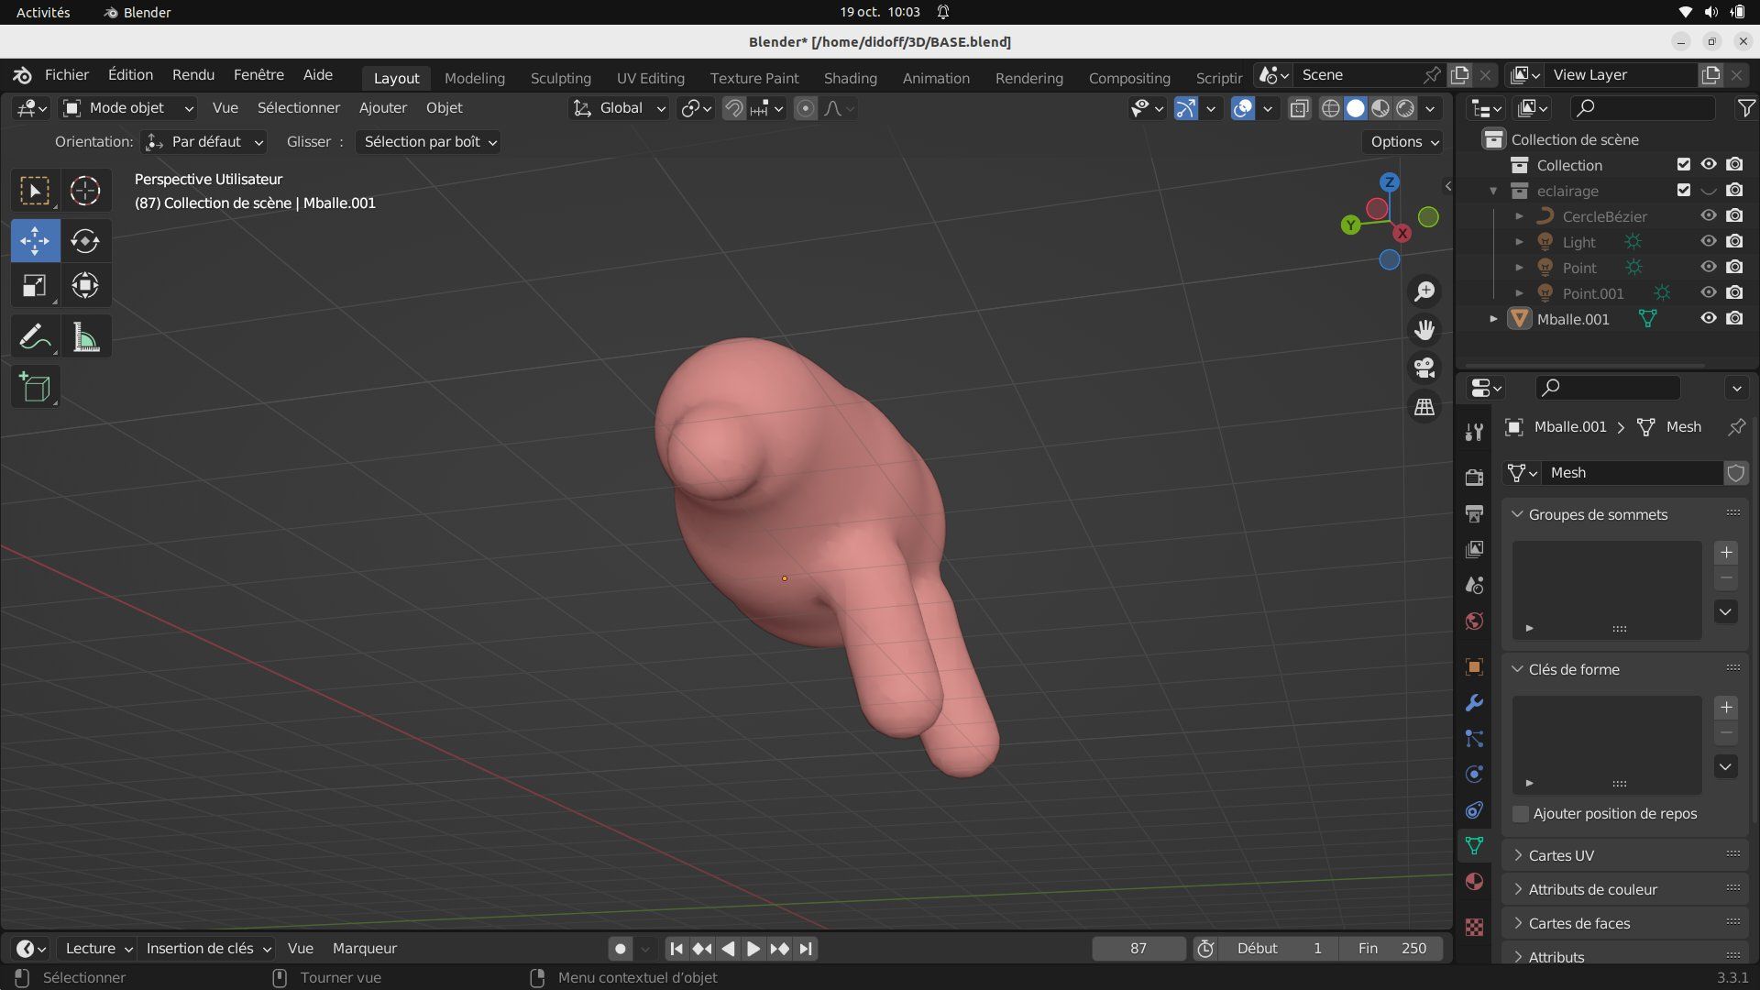Expand Attributs de couleur panel
The height and width of the screenshot is (990, 1760).
click(x=1517, y=889)
